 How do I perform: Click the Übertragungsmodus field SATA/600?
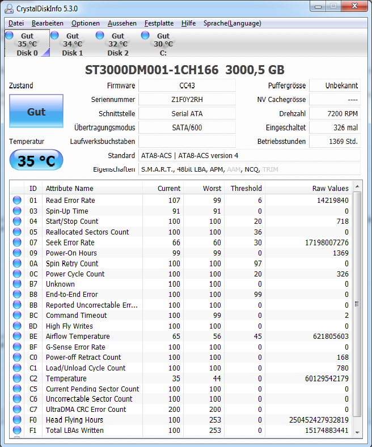tap(187, 127)
